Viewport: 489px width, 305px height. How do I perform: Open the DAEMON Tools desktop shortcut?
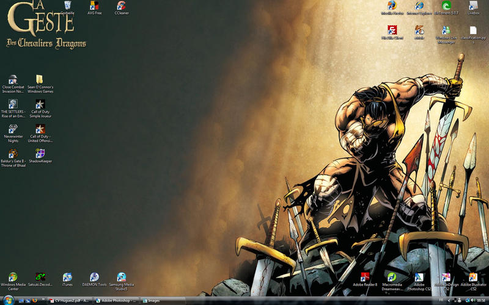point(94,279)
